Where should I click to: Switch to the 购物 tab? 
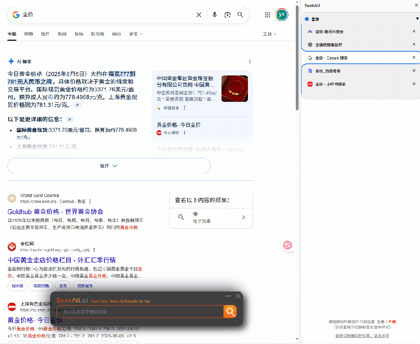tap(29, 34)
